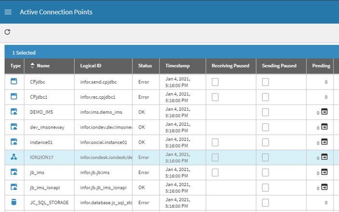Select the JC_SQL_STORAGE row name

pos(49,202)
